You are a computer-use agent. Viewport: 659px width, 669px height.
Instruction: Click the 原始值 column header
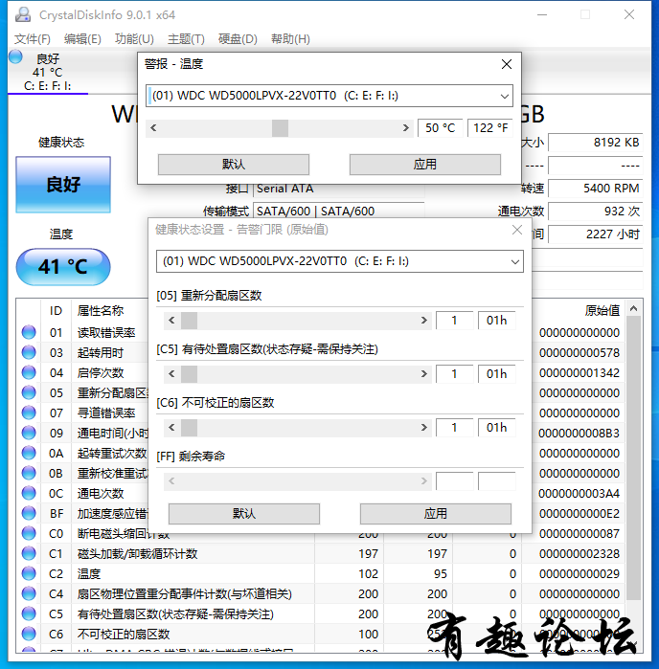click(602, 311)
